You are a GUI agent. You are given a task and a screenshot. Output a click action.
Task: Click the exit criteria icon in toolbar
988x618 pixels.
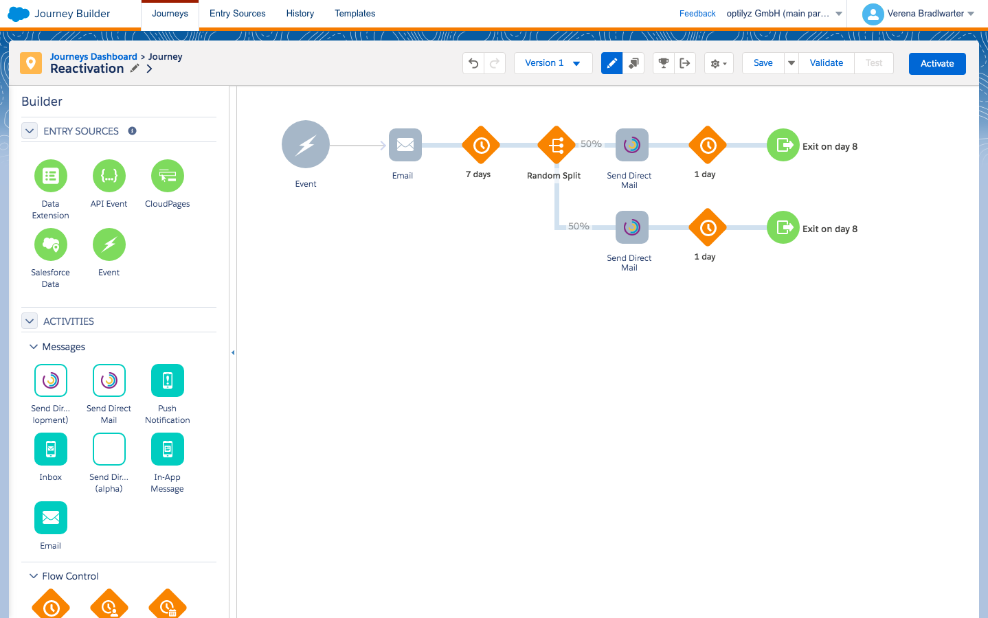coord(685,63)
